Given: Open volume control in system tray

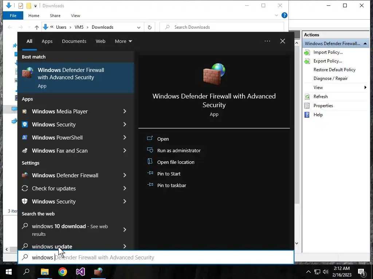Looking at the screenshot, I should point(326,272).
